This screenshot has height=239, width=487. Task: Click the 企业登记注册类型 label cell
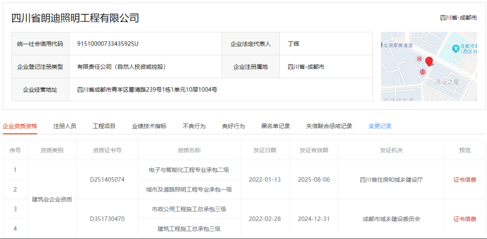(x=40, y=66)
